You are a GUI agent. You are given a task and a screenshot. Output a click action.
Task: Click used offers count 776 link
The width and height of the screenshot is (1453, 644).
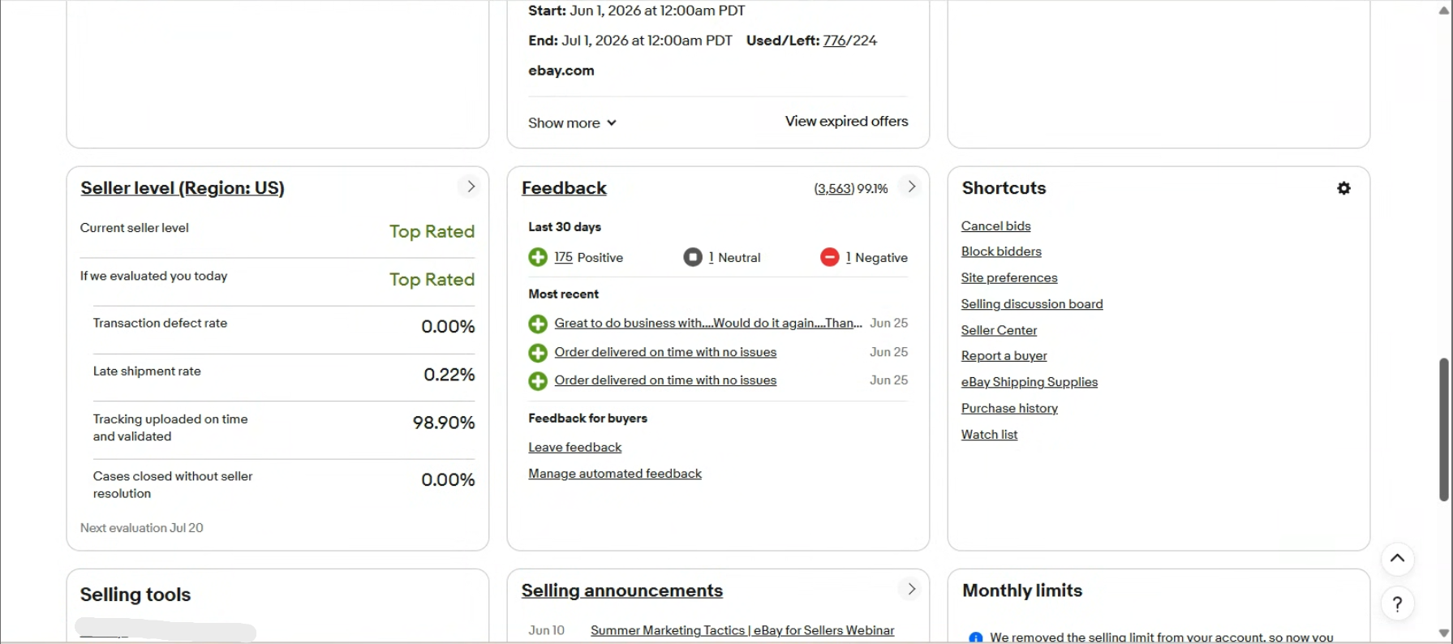point(834,41)
